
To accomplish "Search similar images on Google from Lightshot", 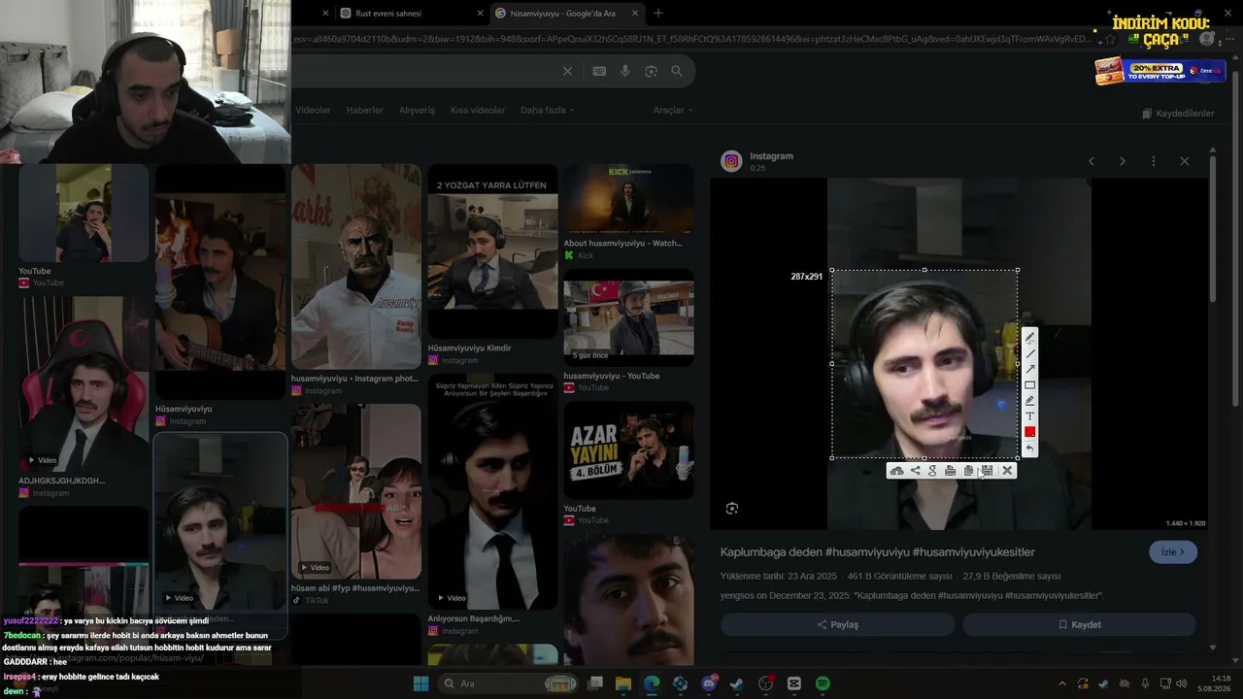I will point(932,471).
